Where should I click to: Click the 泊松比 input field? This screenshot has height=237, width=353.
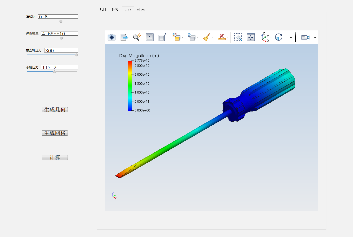click(58, 17)
